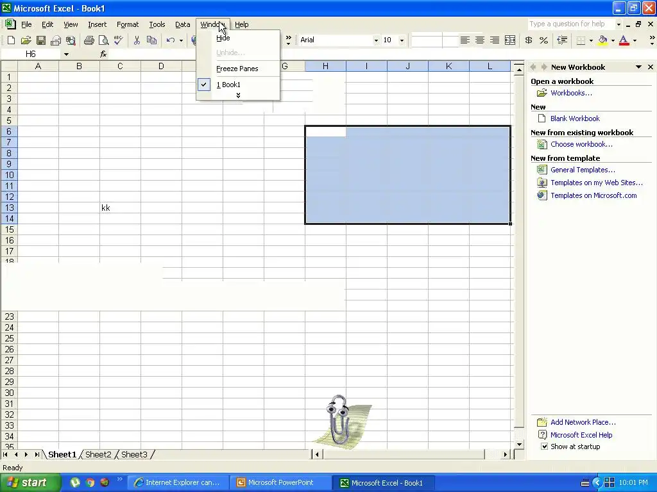Click the Open folder toolbar icon
The width and height of the screenshot is (657, 492).
[26, 40]
